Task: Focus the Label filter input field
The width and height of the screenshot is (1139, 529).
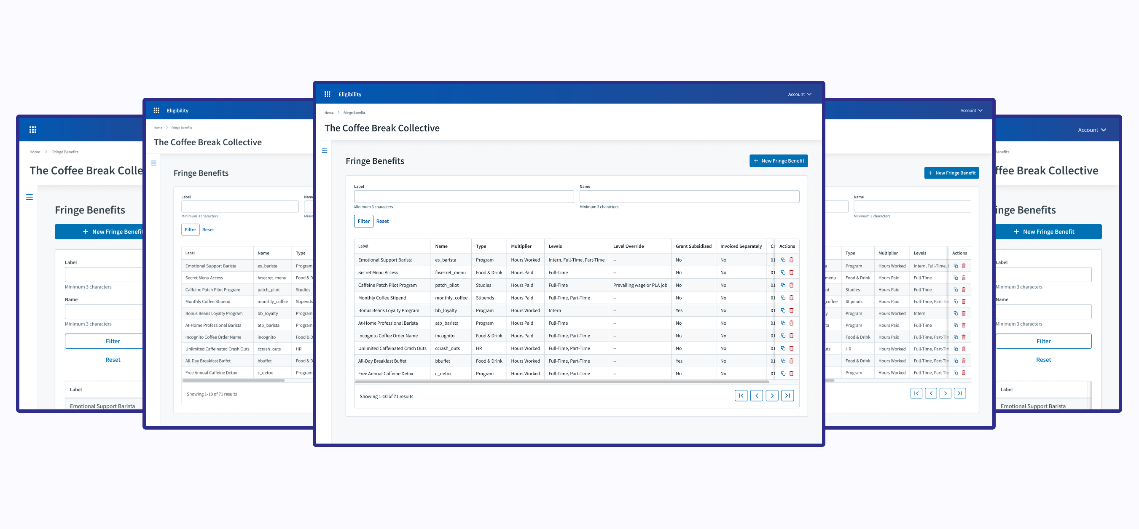Action: [463, 197]
